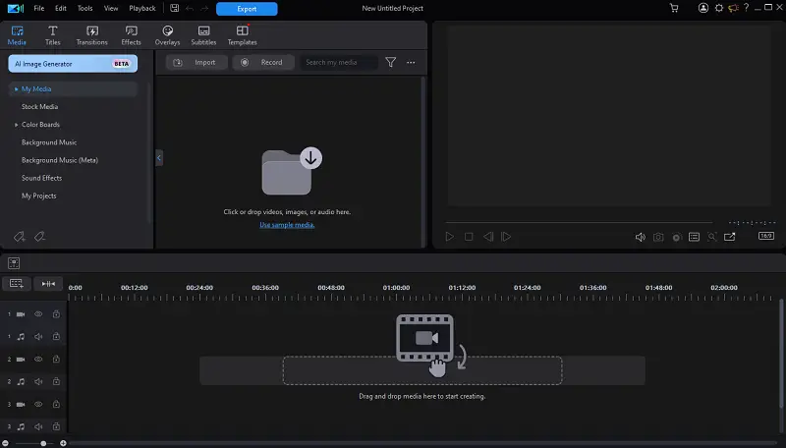786x448 pixels.
Task: Expand the My Media tree arrow
Action: [x=16, y=89]
